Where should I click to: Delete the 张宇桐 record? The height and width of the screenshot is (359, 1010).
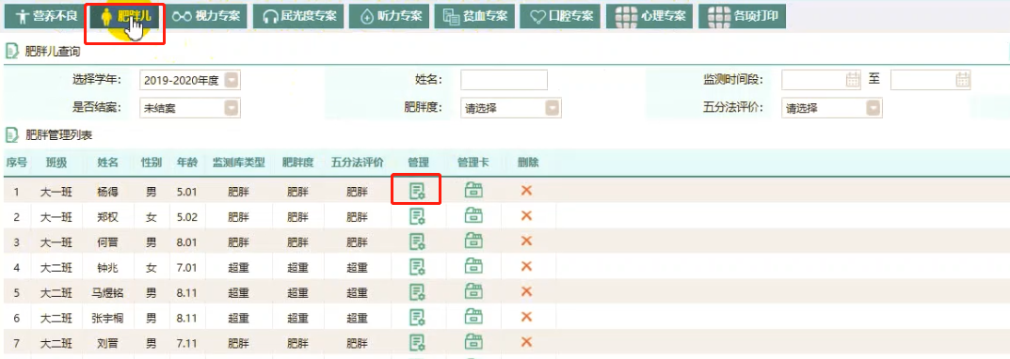pyautogui.click(x=526, y=317)
